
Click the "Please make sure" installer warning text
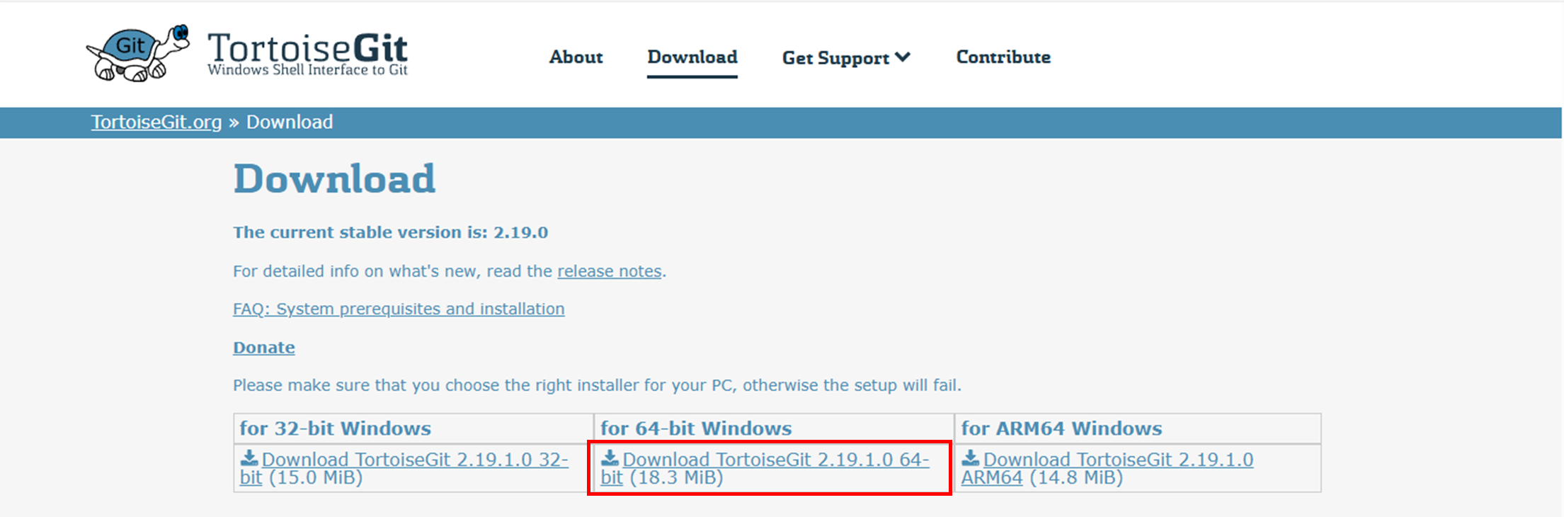coord(597,385)
